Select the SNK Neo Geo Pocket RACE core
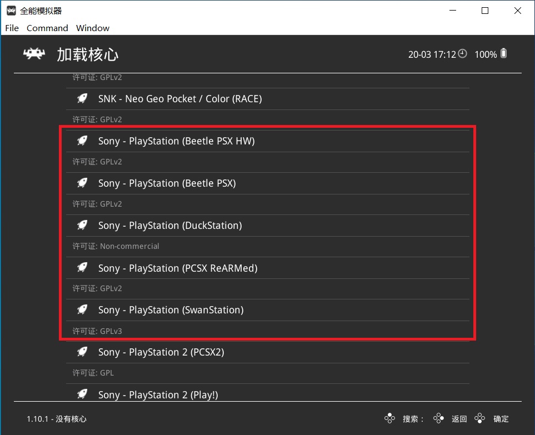Image resolution: width=535 pixels, height=435 pixels. pos(179,98)
